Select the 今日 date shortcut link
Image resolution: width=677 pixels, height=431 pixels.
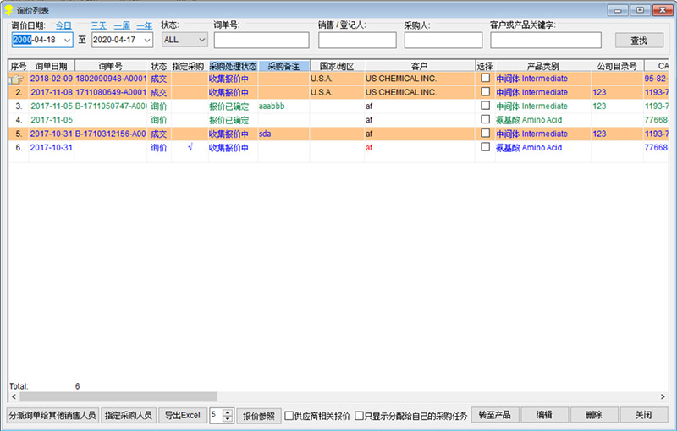click(x=64, y=25)
